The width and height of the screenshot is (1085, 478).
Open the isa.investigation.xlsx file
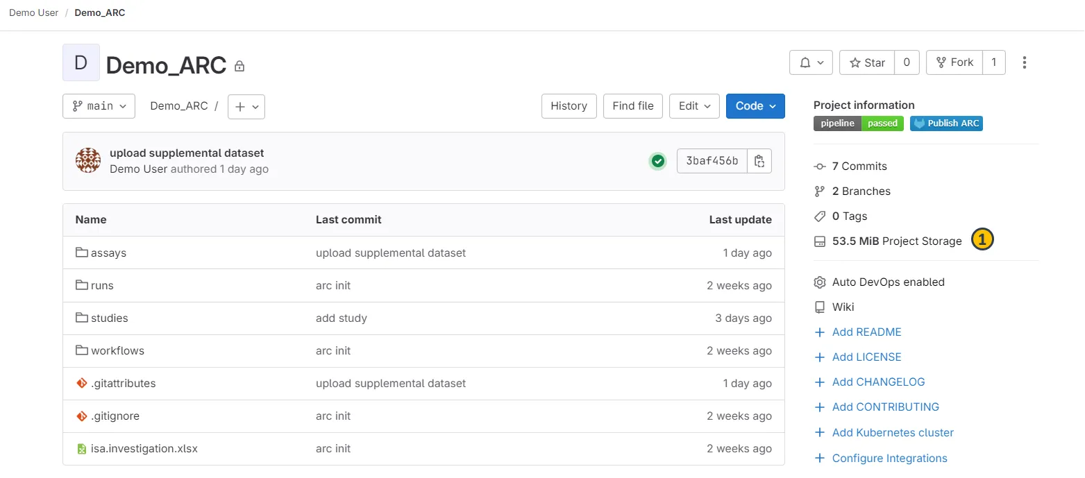click(x=144, y=449)
